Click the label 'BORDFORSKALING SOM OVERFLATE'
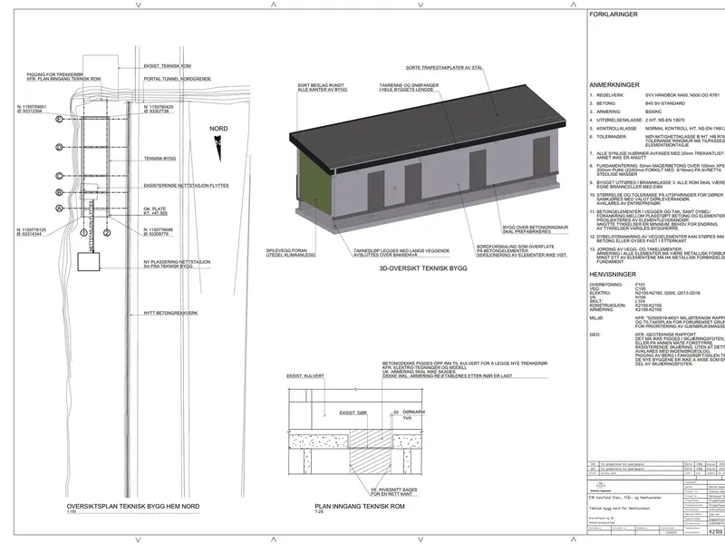This screenshot has width=725, height=544. coord(516,247)
